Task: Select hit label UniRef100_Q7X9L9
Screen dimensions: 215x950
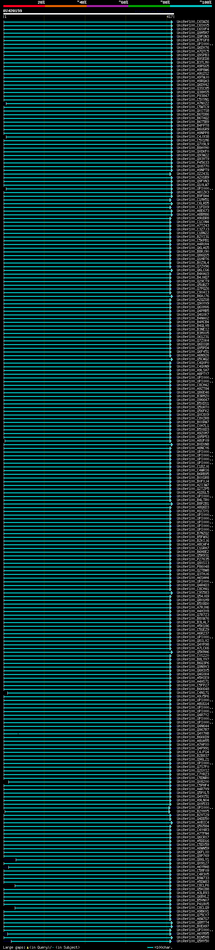Action: pyautogui.click(x=193, y=144)
